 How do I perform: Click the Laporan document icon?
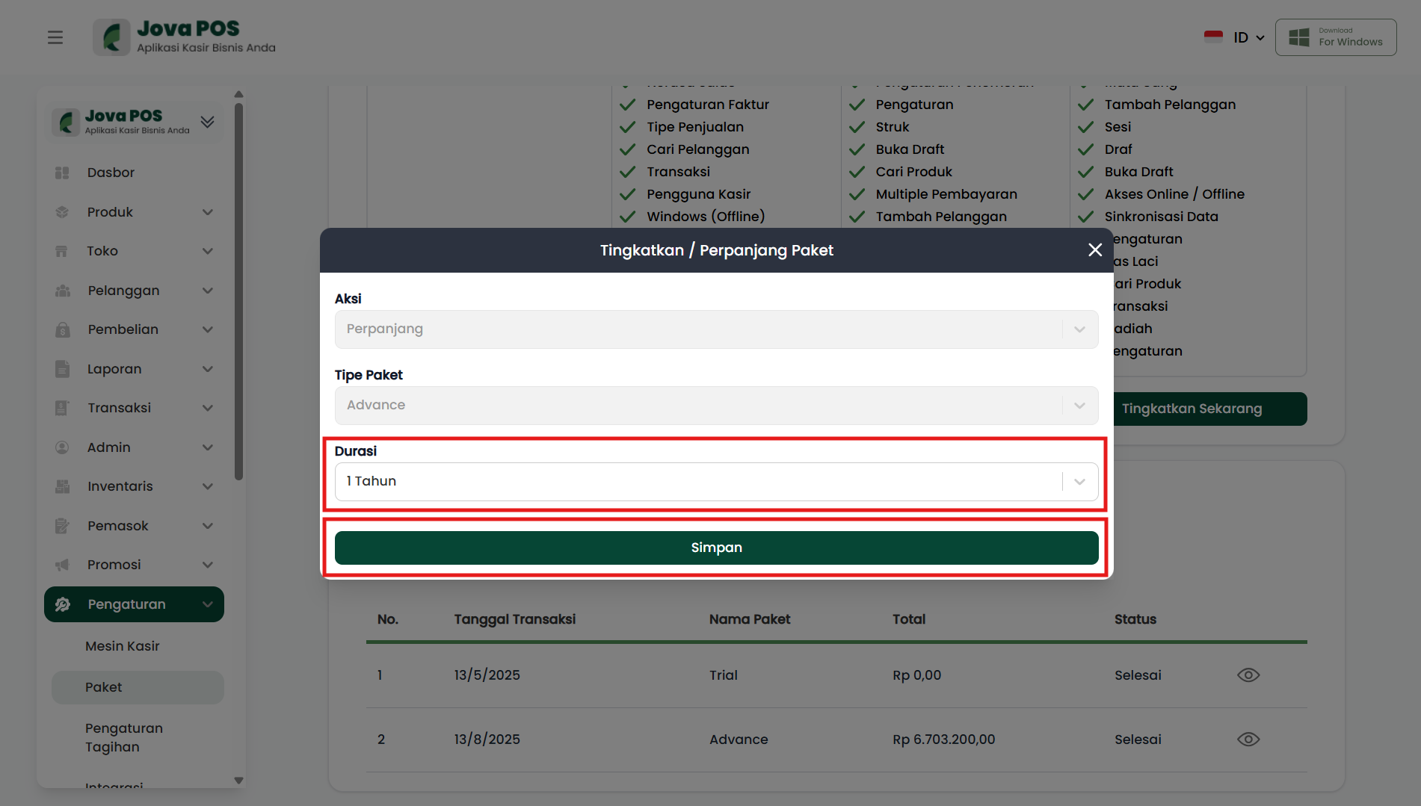(62, 369)
